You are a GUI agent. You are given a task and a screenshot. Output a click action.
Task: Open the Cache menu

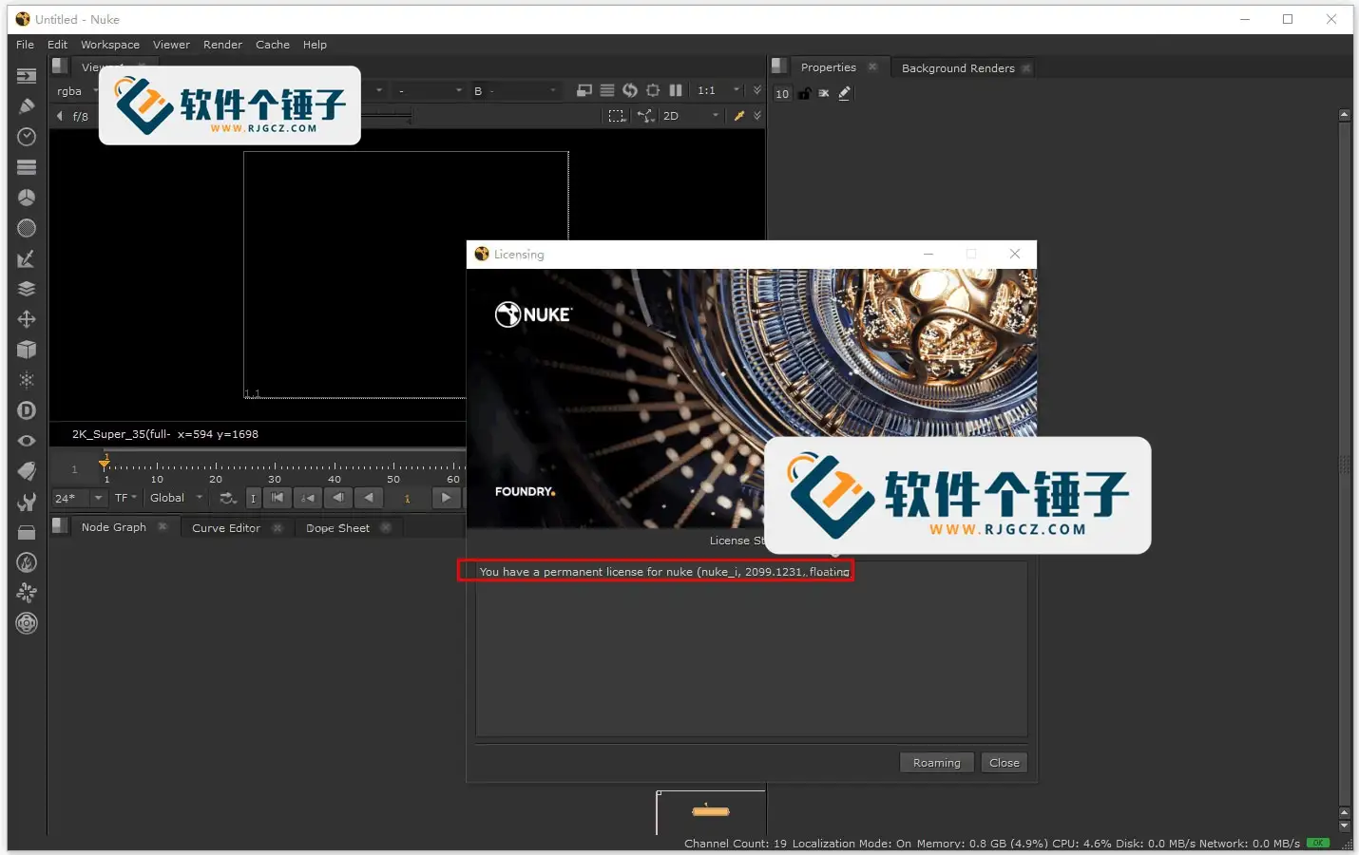click(x=273, y=45)
